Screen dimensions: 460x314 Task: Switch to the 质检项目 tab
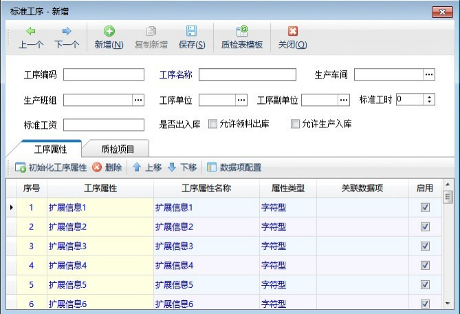tap(117, 148)
